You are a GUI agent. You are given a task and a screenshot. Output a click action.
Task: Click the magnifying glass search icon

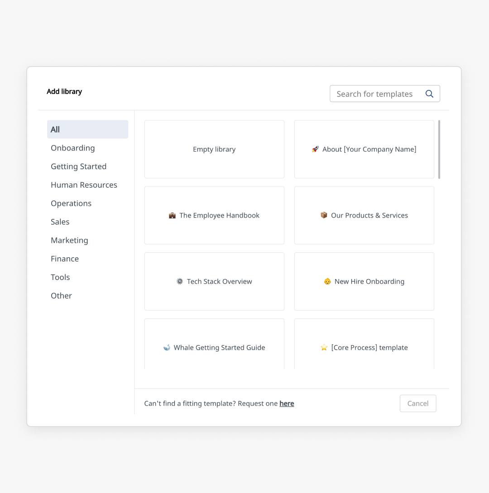point(429,94)
